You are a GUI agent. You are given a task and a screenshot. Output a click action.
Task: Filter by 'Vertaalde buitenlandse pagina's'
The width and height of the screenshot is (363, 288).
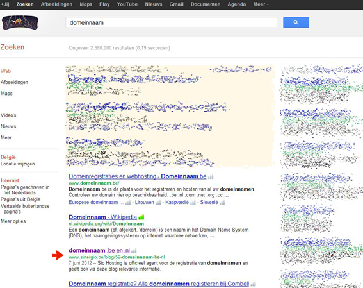coord(25,208)
